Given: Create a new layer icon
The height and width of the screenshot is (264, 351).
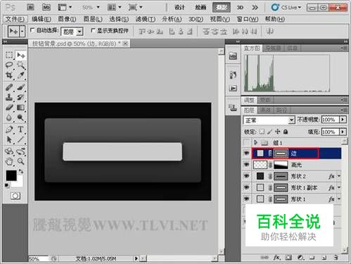Looking at the screenshot, I should click(324, 258).
